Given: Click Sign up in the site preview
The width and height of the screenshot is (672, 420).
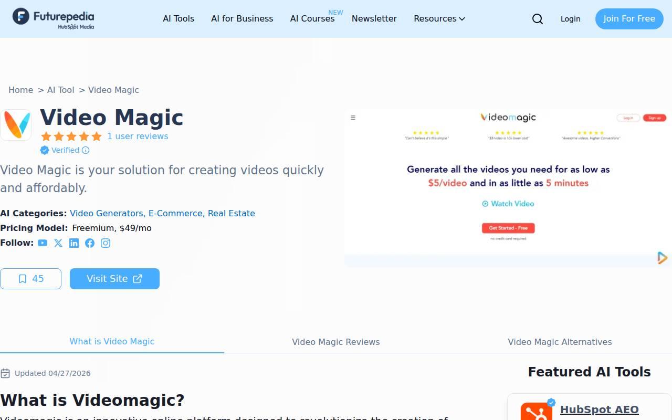Looking at the screenshot, I should 654,118.
